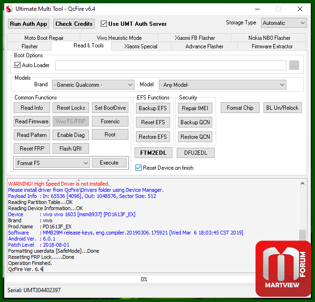Image resolution: width=315 pixels, height=302 pixels.
Task: Click the Reset FRP button
Action: point(32,149)
